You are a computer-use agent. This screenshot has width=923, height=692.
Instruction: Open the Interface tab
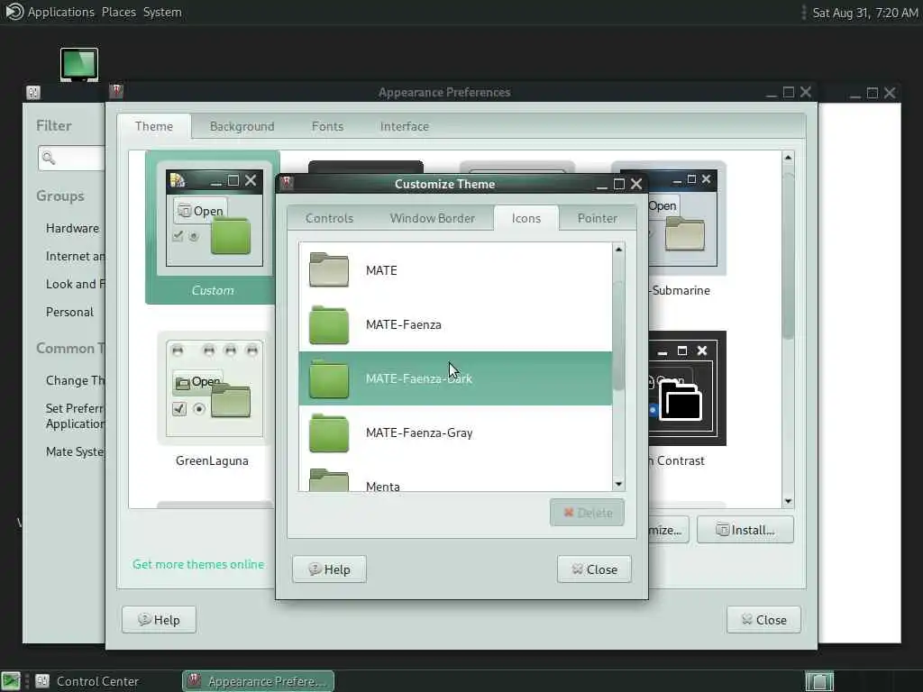[405, 126]
